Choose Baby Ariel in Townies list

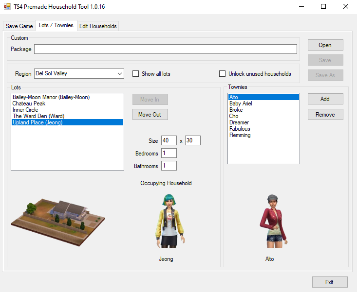tap(241, 103)
